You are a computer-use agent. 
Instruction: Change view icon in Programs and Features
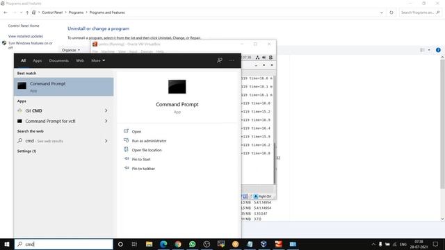(x=423, y=50)
